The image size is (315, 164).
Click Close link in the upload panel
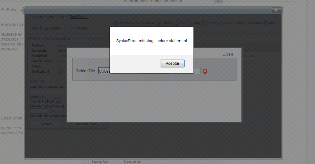click(228, 54)
